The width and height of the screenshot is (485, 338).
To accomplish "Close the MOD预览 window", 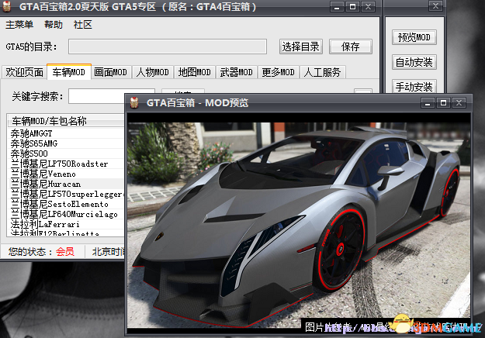I will click(x=459, y=103).
